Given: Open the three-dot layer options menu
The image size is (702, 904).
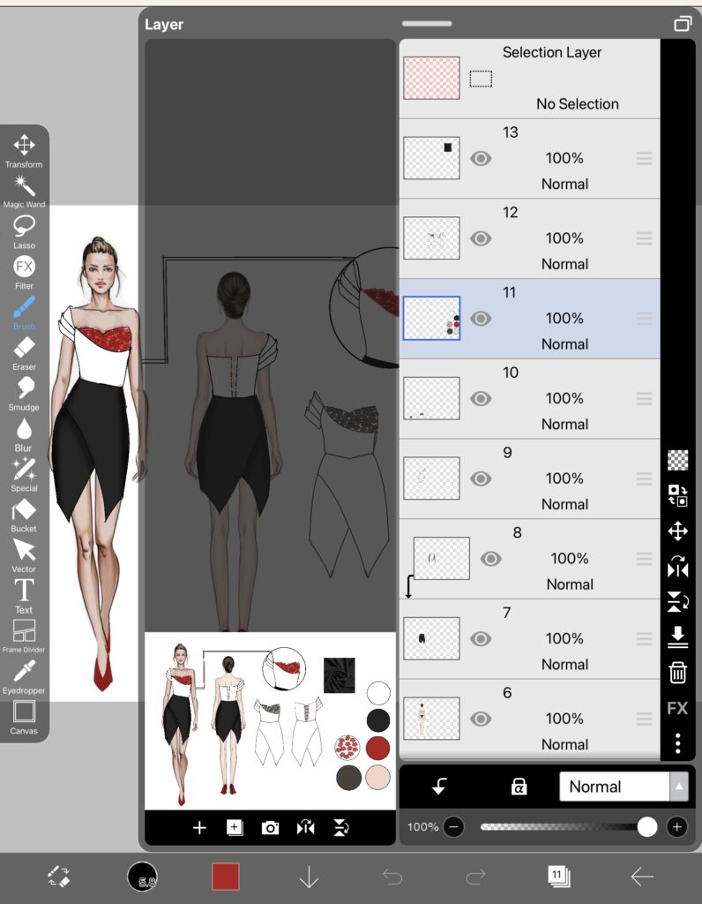Looking at the screenshot, I should click(677, 743).
